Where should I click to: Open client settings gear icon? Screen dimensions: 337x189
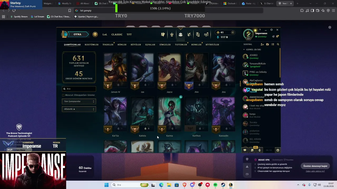point(271,30)
